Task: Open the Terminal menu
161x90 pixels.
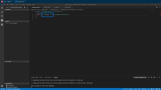Action: 28,4
